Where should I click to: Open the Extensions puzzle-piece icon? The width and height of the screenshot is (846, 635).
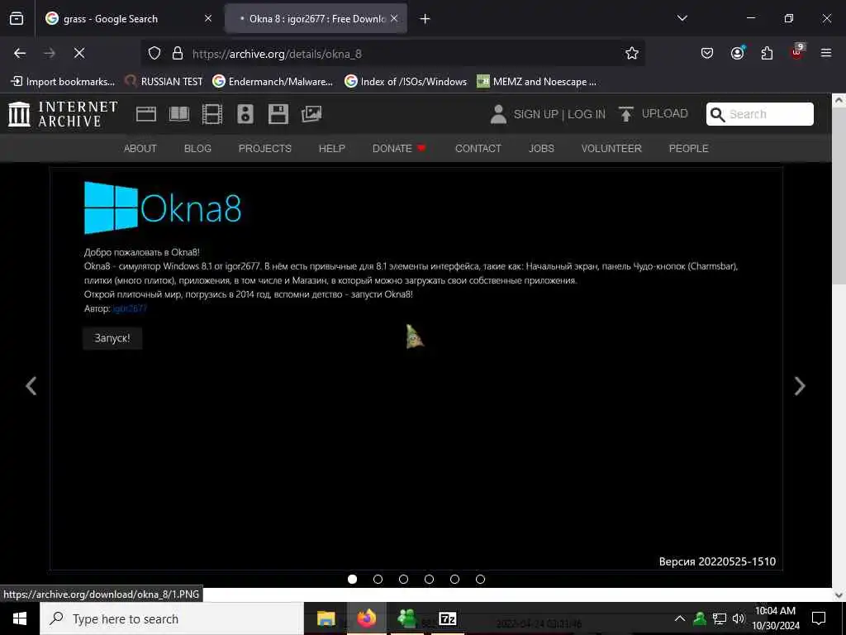pyautogui.click(x=767, y=53)
